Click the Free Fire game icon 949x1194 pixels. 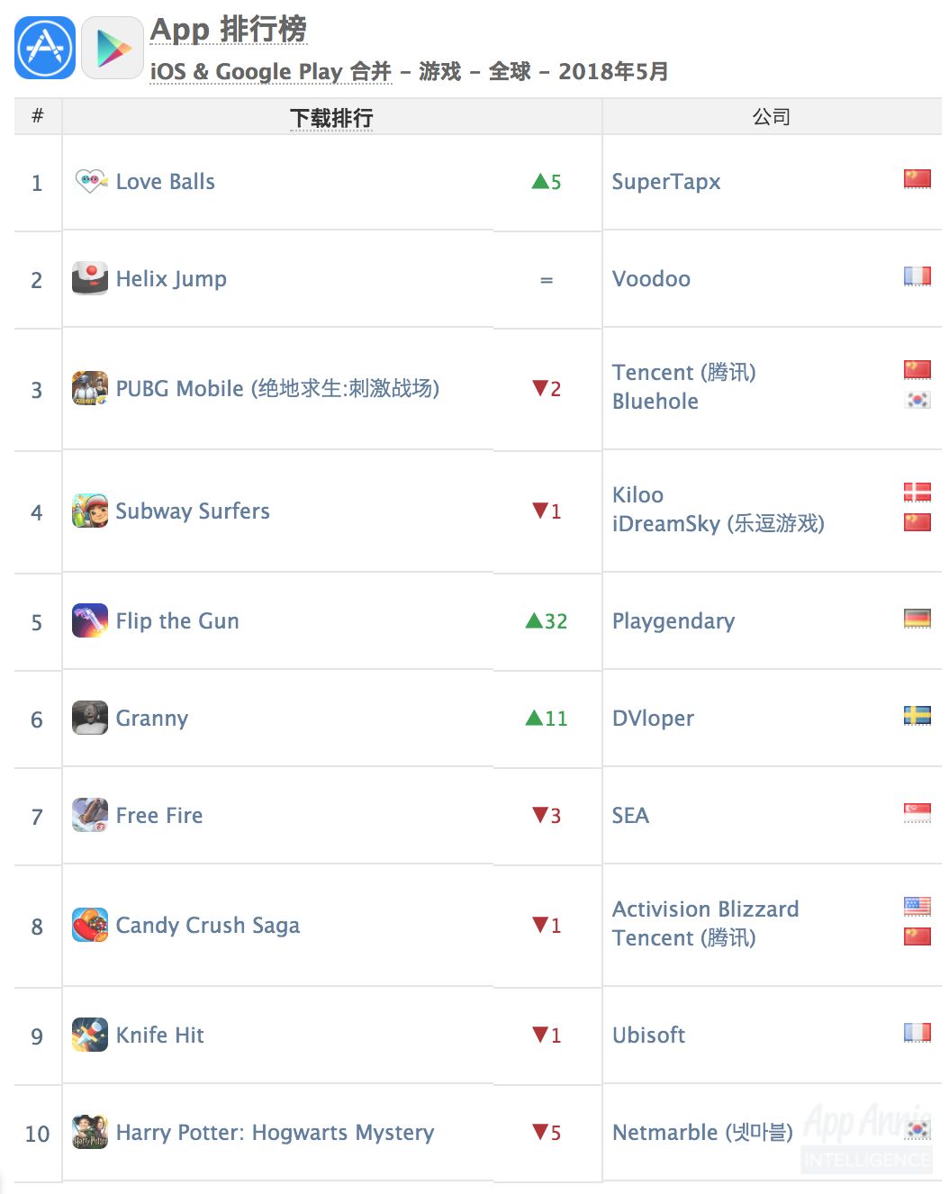(90, 815)
